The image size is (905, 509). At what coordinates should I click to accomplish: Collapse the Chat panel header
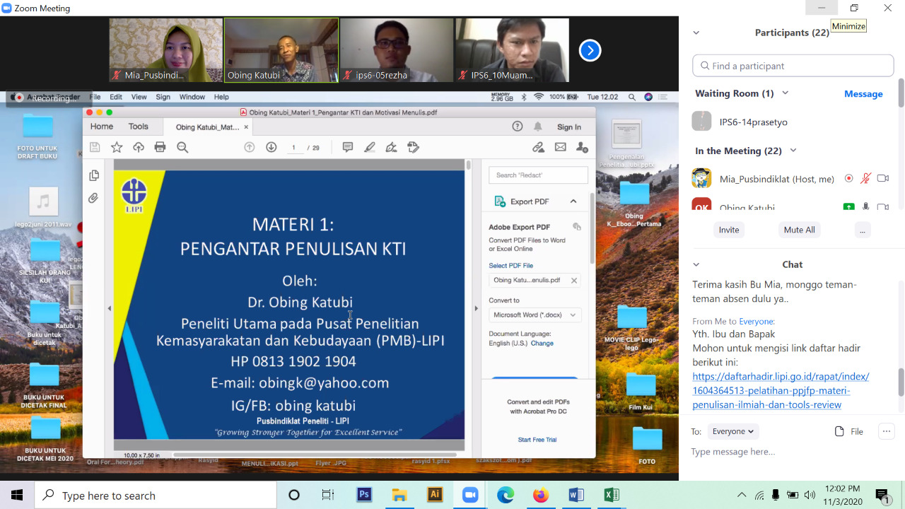tap(696, 264)
